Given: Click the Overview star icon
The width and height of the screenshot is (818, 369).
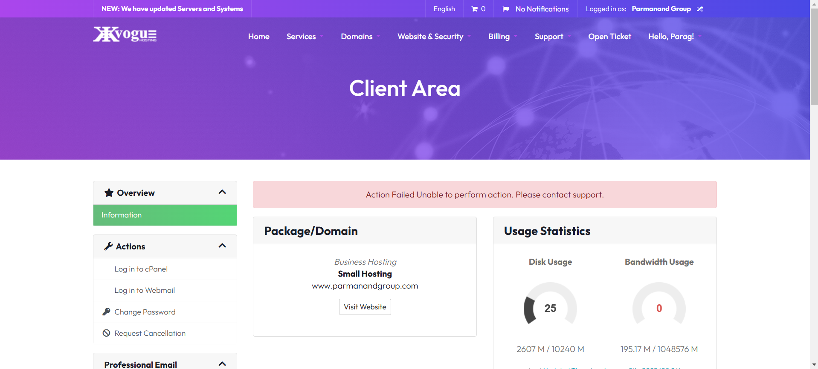Looking at the screenshot, I should 109,193.
